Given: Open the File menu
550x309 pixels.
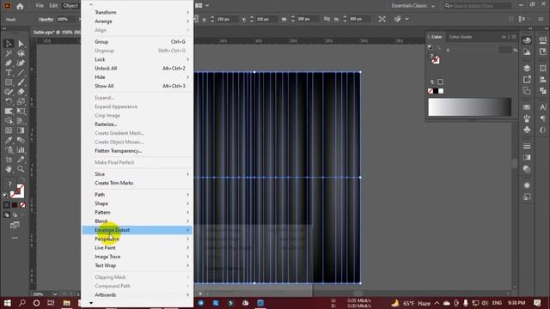Looking at the screenshot, I should tap(40, 6).
